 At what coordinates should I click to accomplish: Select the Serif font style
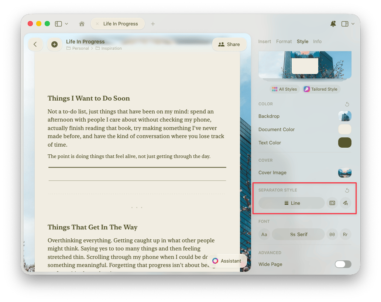(298, 234)
